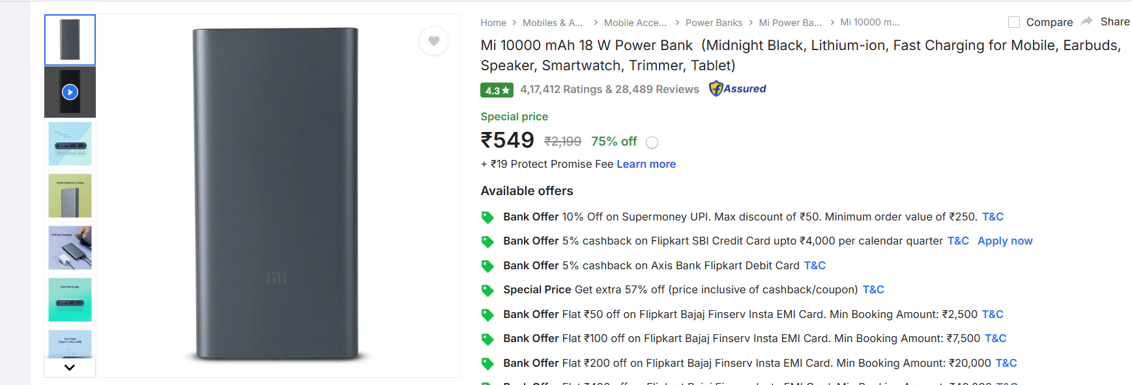Click the green tag icon for Supermoney UPI offer
1132x385 pixels.
point(487,217)
